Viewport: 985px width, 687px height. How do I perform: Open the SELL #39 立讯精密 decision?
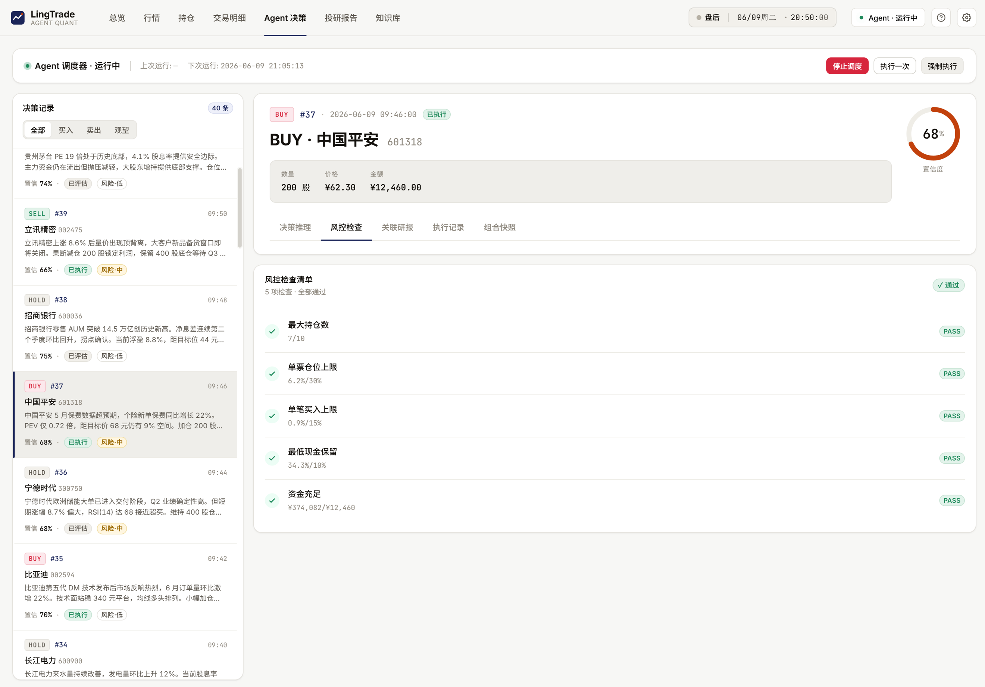coord(125,242)
